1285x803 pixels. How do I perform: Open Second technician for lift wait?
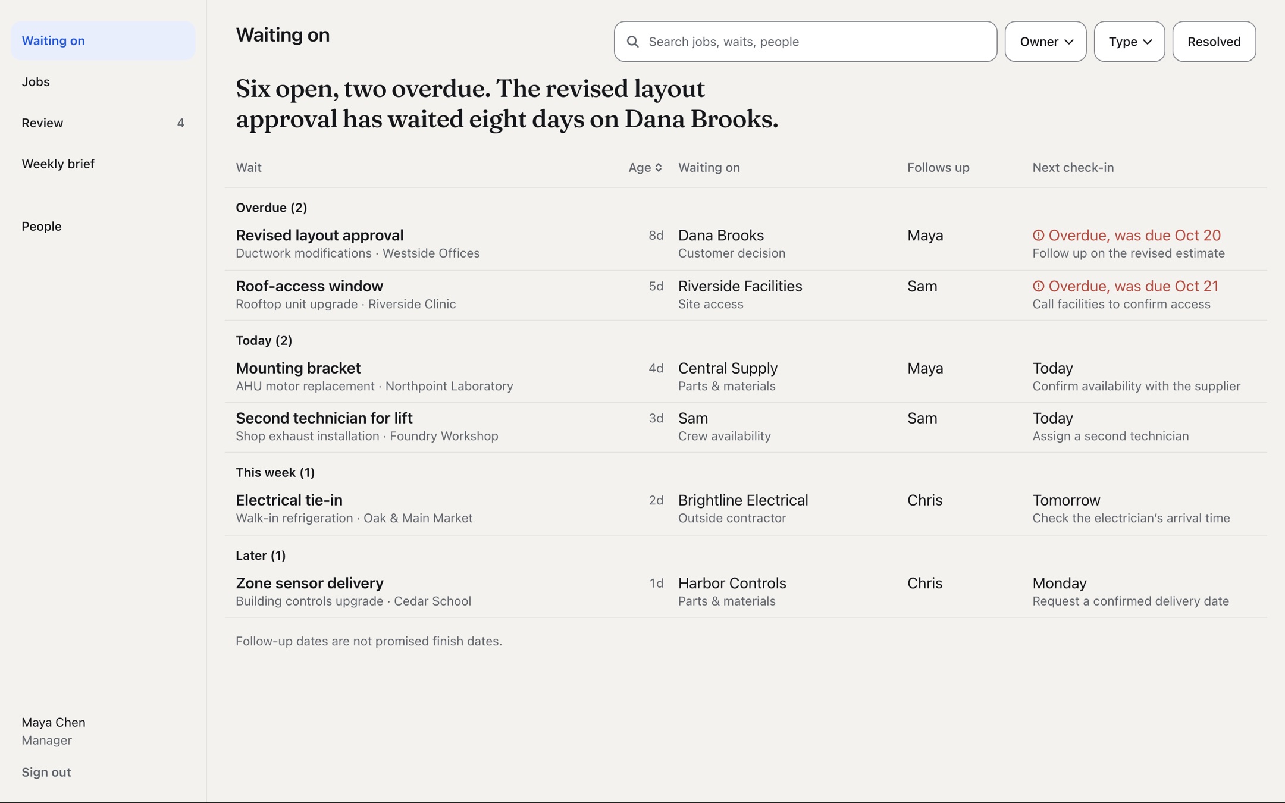click(x=324, y=418)
